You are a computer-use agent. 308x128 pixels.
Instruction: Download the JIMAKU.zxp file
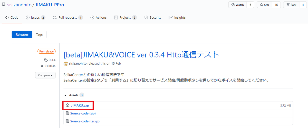80,105
